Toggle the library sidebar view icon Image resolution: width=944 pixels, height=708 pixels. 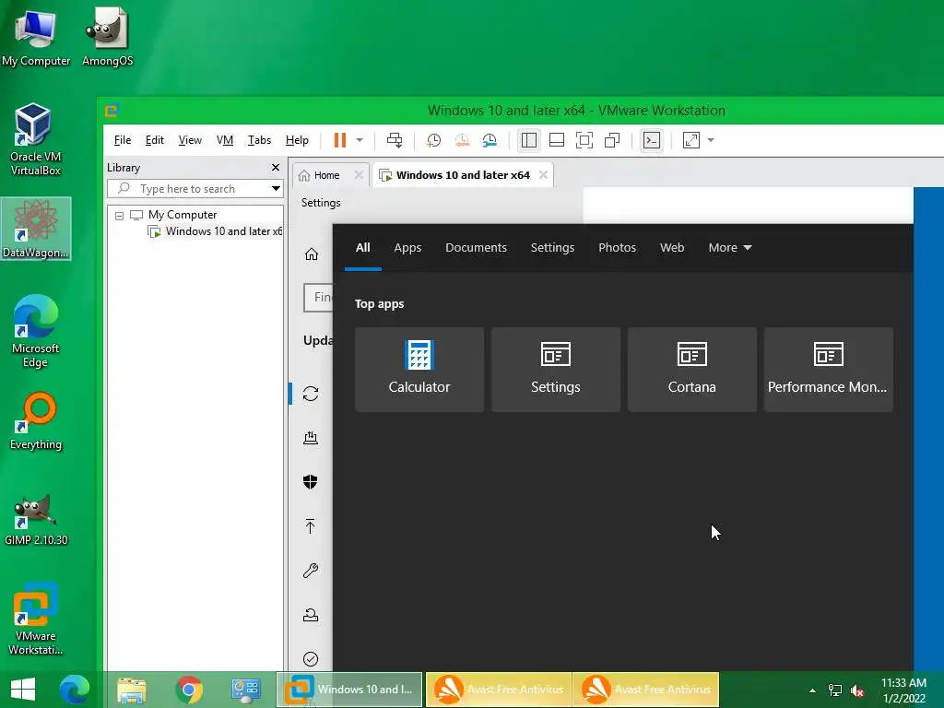(x=528, y=140)
